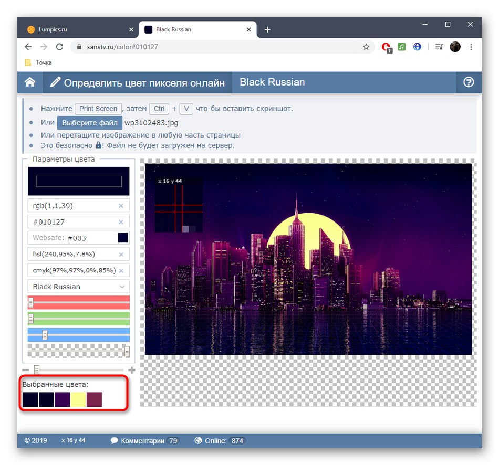499x465 pixels.
Task: Open Комментарии 79 link
Action: pos(145,441)
